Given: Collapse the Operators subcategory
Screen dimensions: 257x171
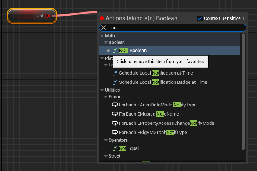Looking at the screenshot, I should point(106,140).
